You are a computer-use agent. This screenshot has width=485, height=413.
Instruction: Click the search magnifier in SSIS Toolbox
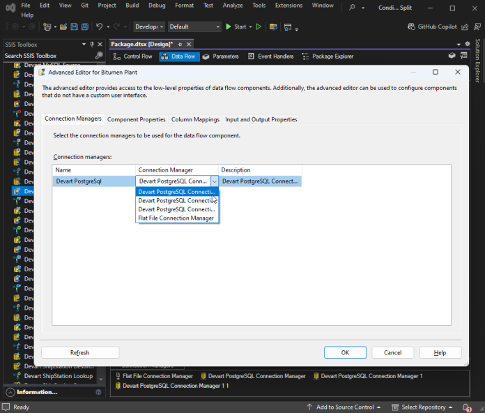click(x=99, y=56)
